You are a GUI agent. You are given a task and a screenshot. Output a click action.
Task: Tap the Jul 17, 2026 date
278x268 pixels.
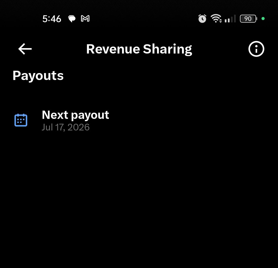click(x=66, y=127)
